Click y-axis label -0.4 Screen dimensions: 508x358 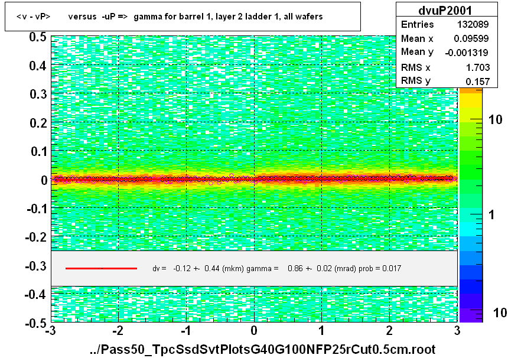pos(36,295)
